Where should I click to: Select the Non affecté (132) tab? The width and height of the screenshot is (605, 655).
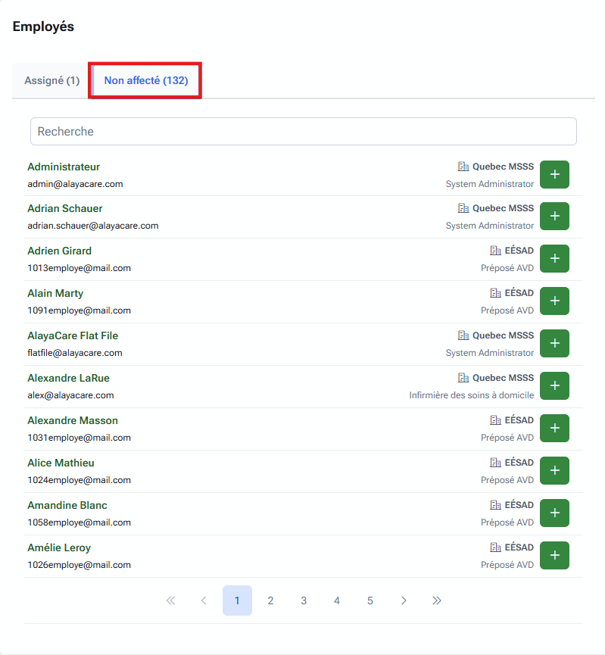[x=146, y=80]
